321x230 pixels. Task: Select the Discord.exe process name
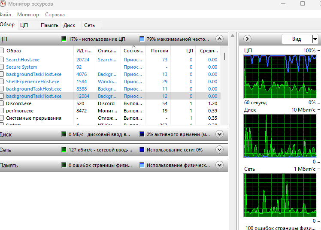18,103
